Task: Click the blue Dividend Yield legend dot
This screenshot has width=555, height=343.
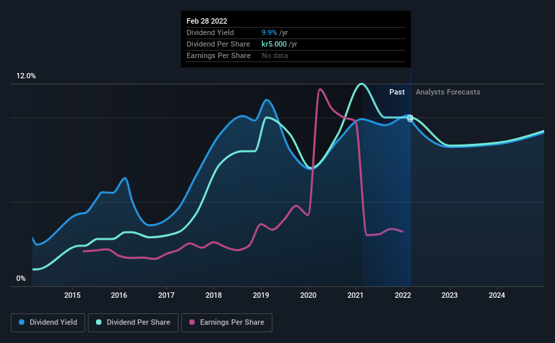Action: coord(22,322)
